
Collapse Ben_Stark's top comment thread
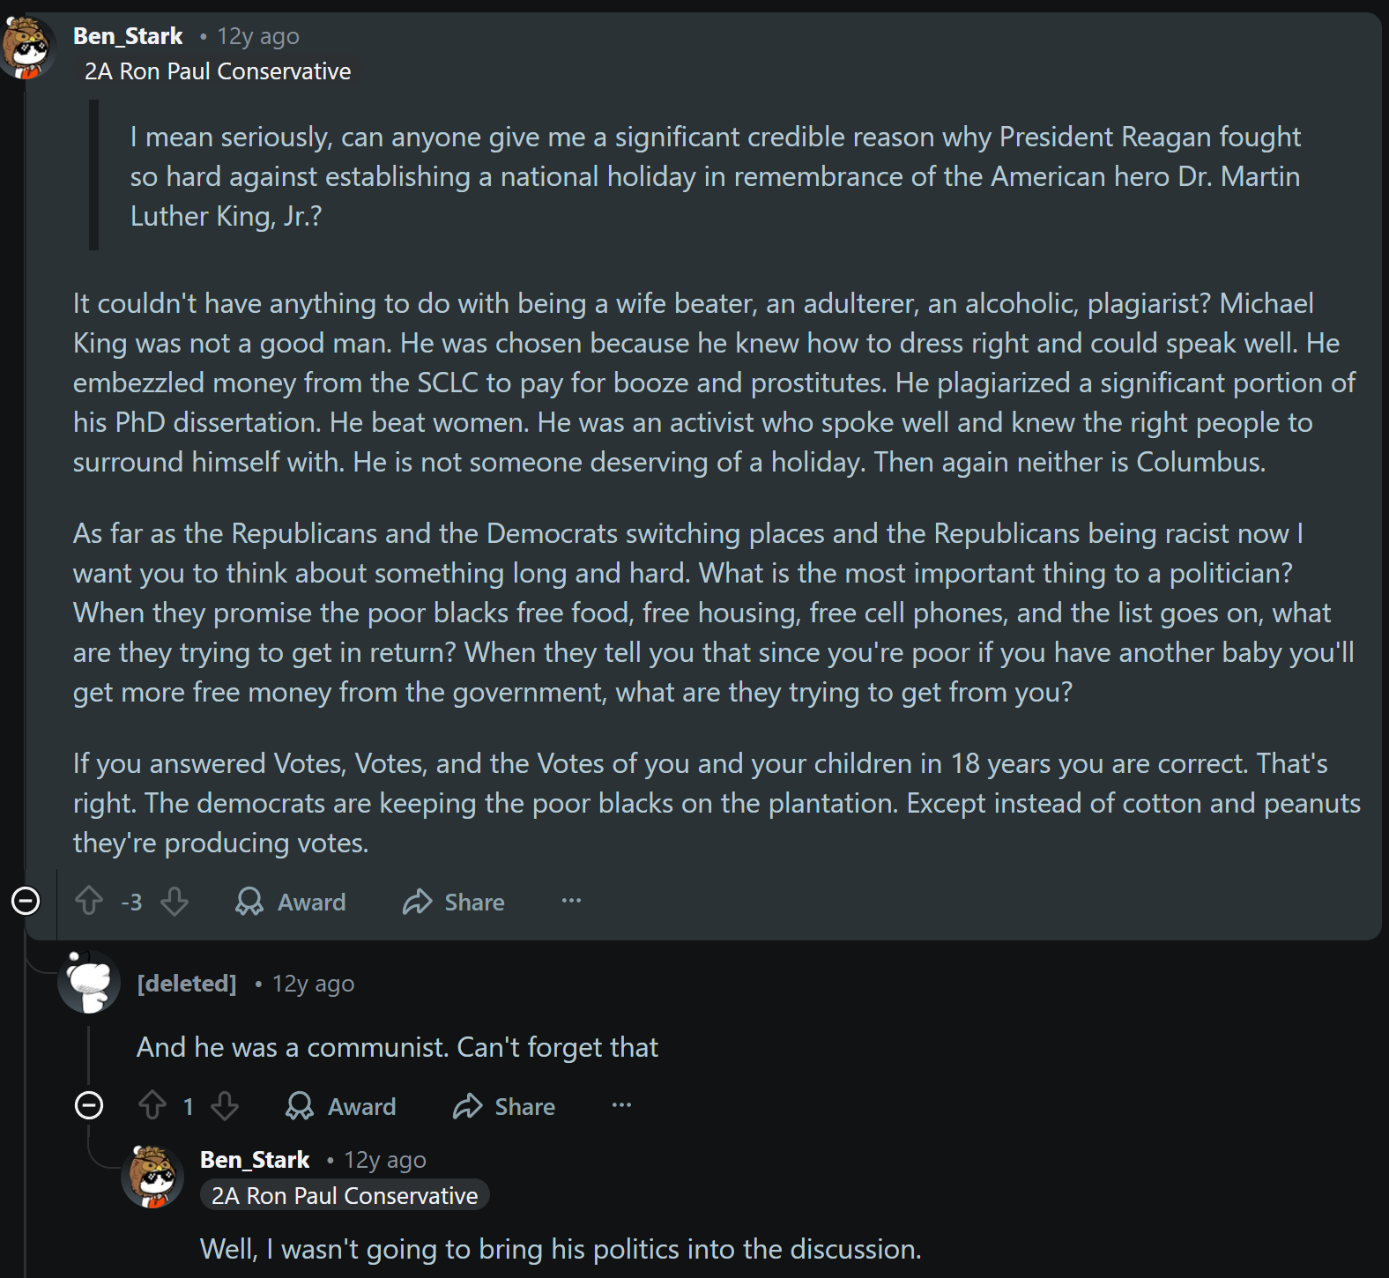[26, 901]
